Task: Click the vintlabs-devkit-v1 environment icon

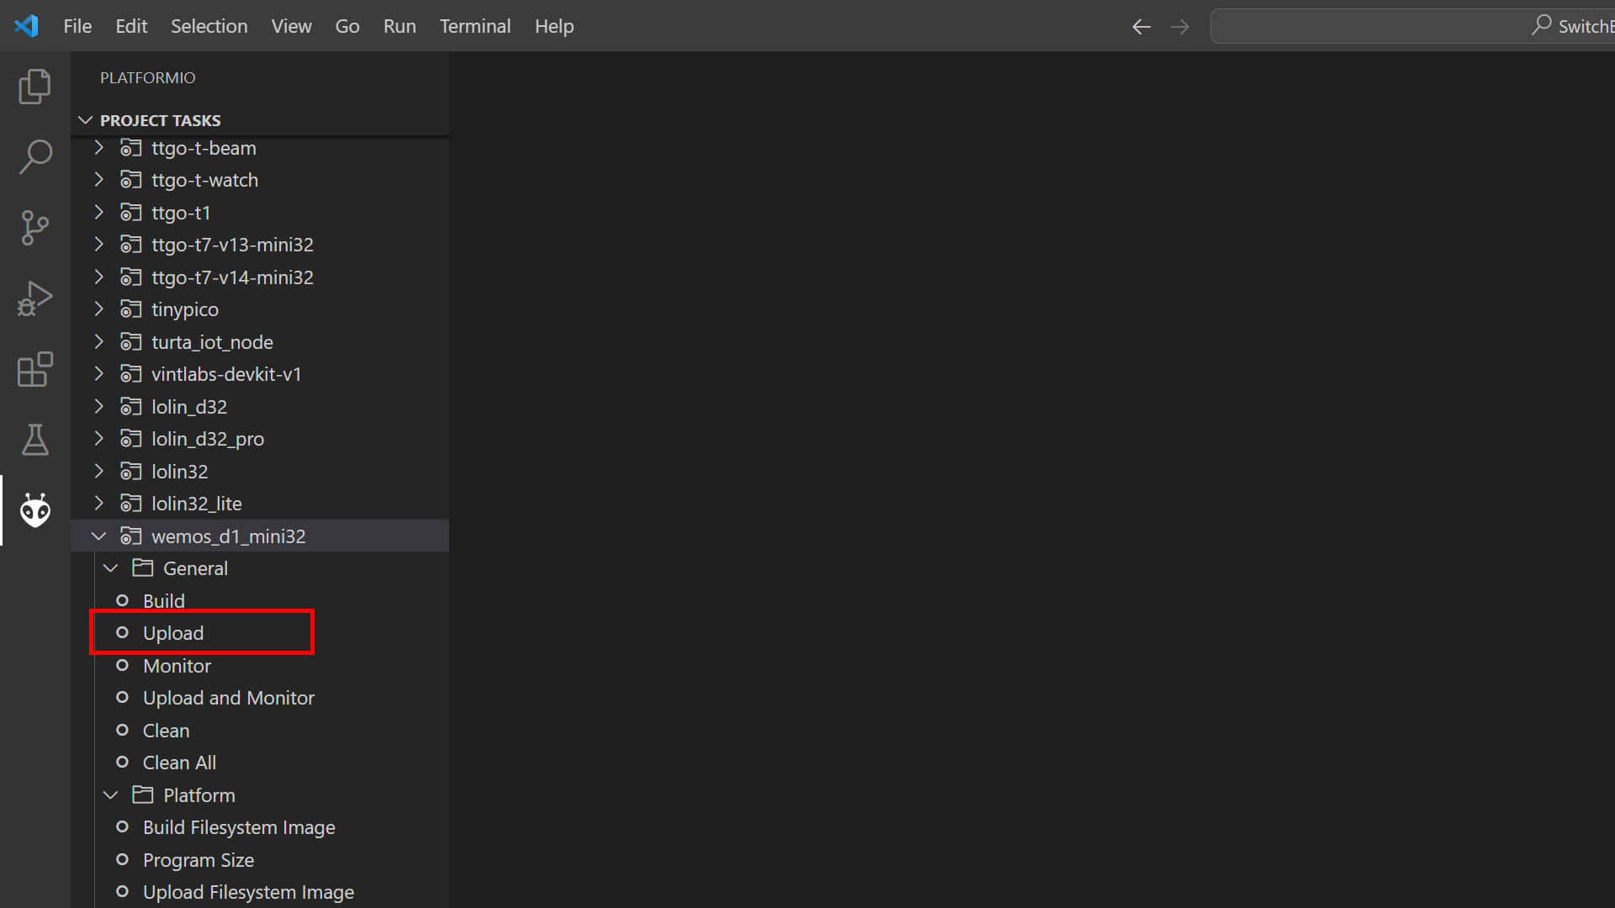Action: click(130, 374)
